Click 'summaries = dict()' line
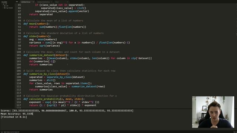This screenshot has width=237, height=133. 42,80
